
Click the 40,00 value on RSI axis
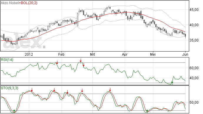(x=194, y=78)
